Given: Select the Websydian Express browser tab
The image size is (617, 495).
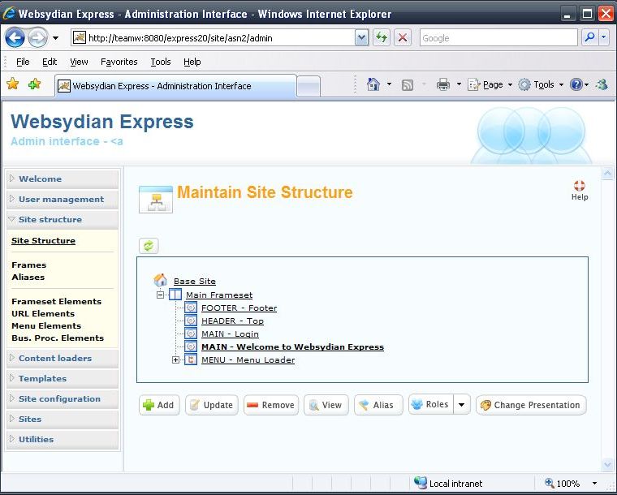Looking at the screenshot, I should click(175, 86).
